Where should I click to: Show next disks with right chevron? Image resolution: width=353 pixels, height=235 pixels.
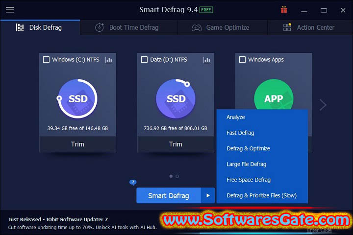coord(323,105)
